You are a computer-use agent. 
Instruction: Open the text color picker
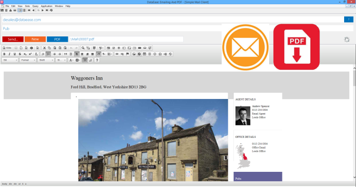click(x=71, y=60)
